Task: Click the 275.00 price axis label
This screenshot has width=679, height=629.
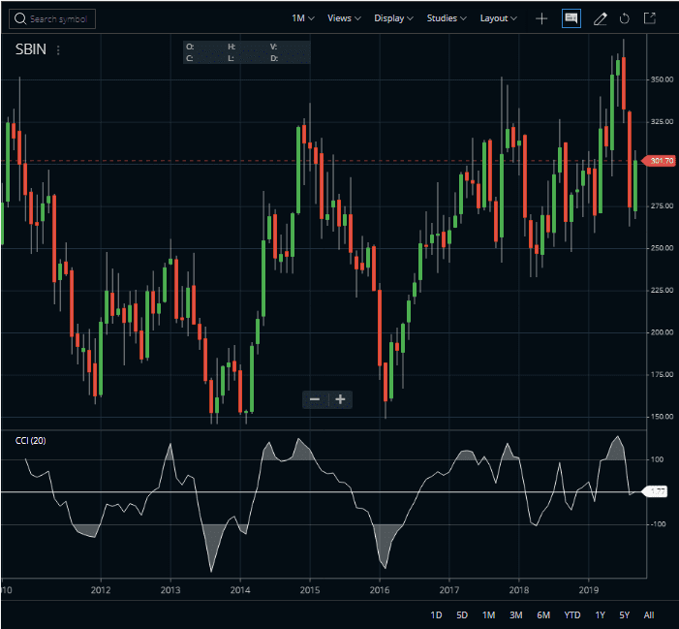Action: 663,205
